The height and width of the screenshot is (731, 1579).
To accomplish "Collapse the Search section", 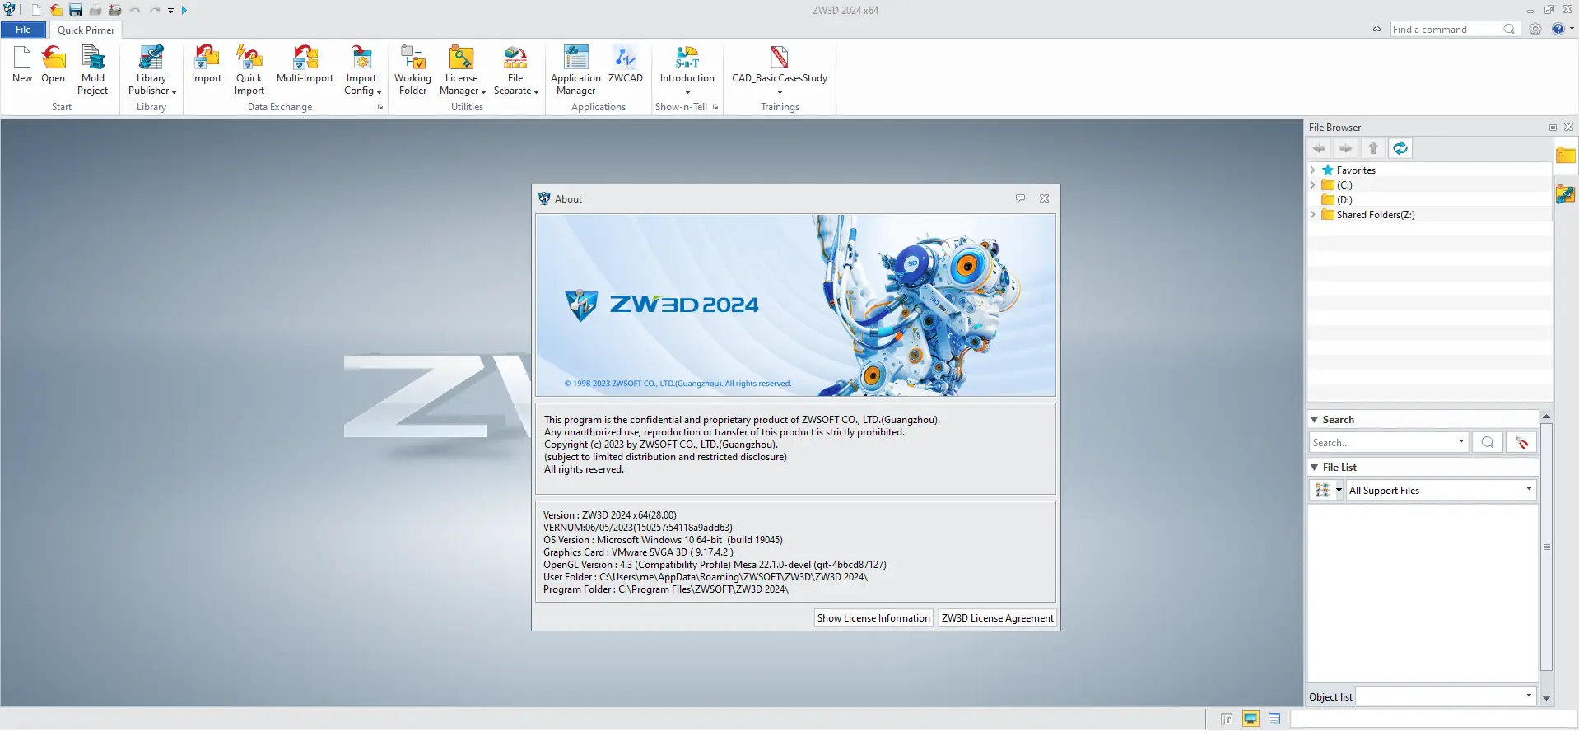I will [1315, 420].
